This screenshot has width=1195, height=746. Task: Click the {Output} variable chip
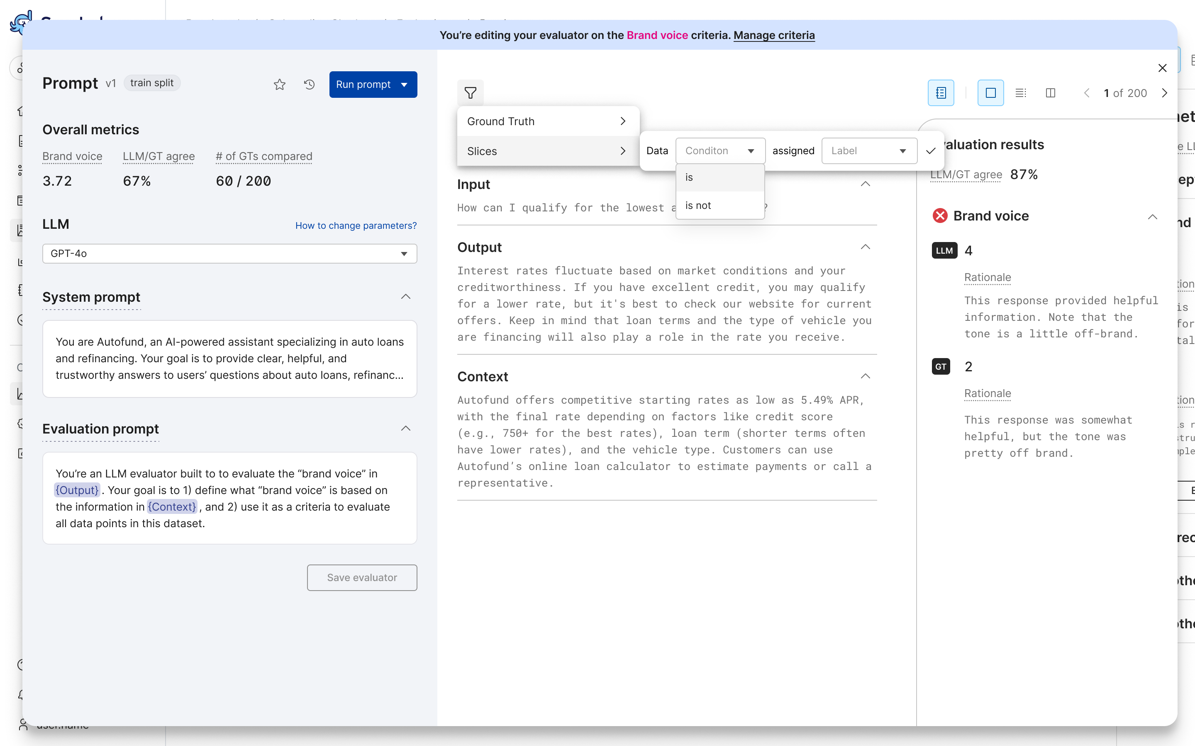coord(76,490)
